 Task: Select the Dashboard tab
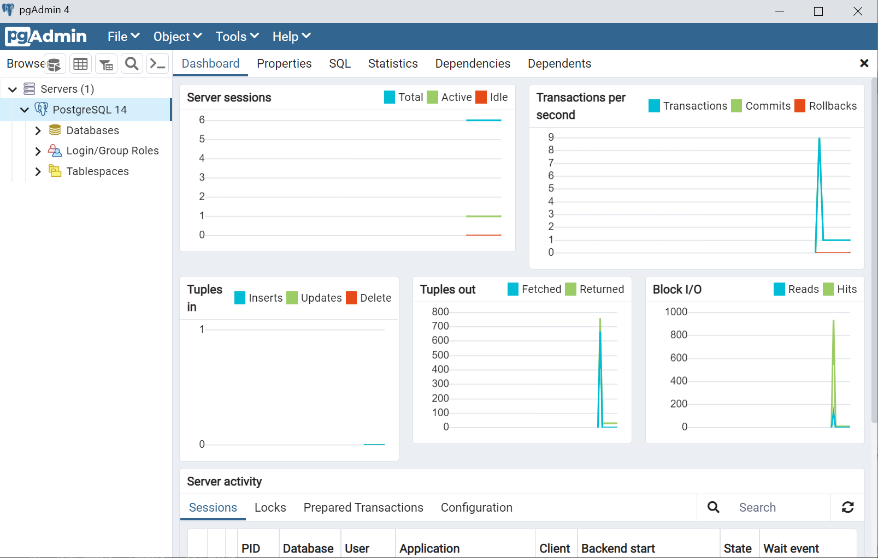click(x=210, y=63)
